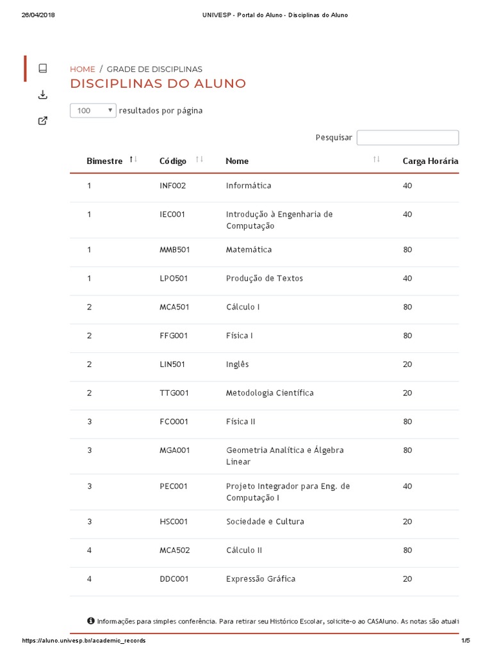Screen dimensions: 492x656
Task: Click the MGA001 code cell
Action: coord(175,450)
